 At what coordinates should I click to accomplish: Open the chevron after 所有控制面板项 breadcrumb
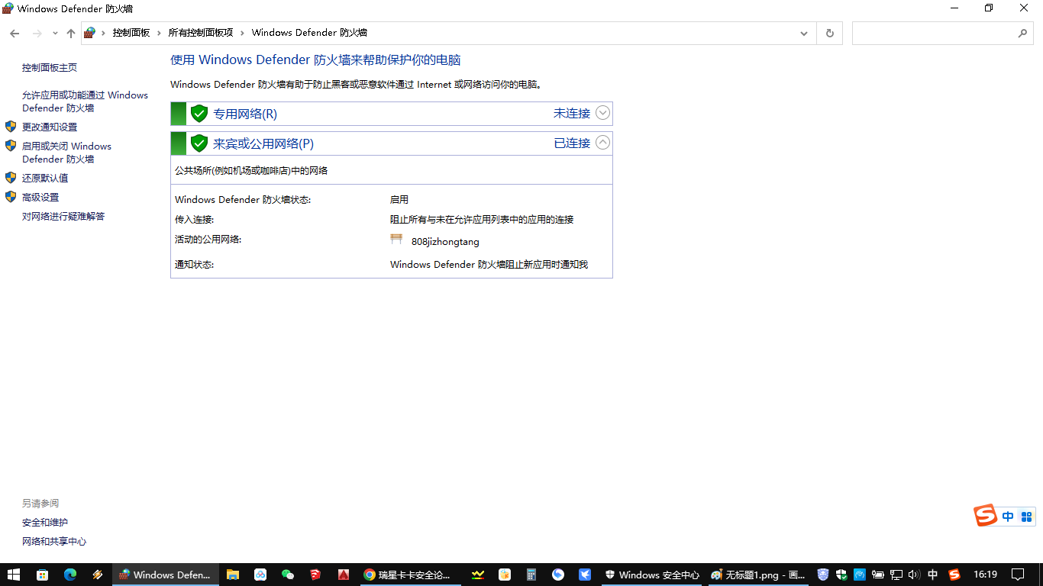coord(242,33)
